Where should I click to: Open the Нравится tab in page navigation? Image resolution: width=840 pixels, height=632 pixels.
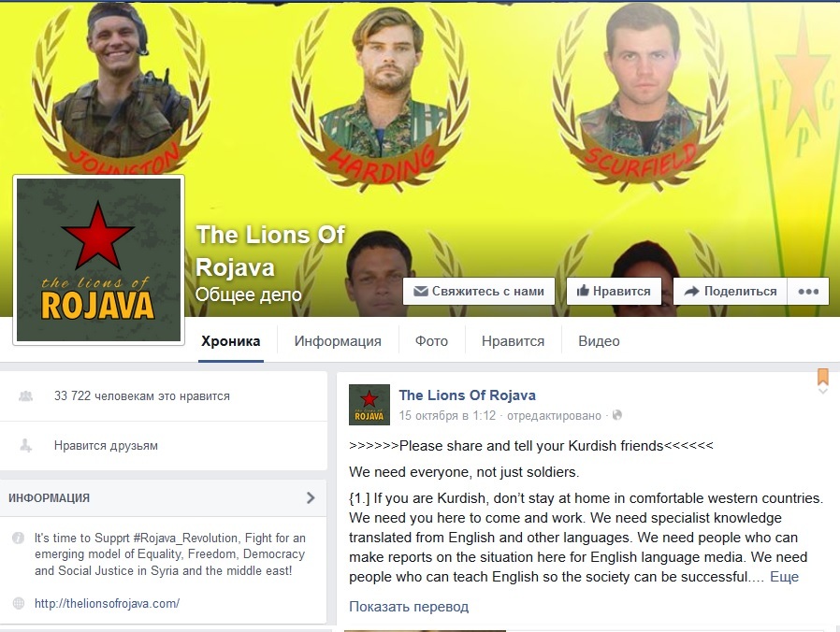[513, 341]
